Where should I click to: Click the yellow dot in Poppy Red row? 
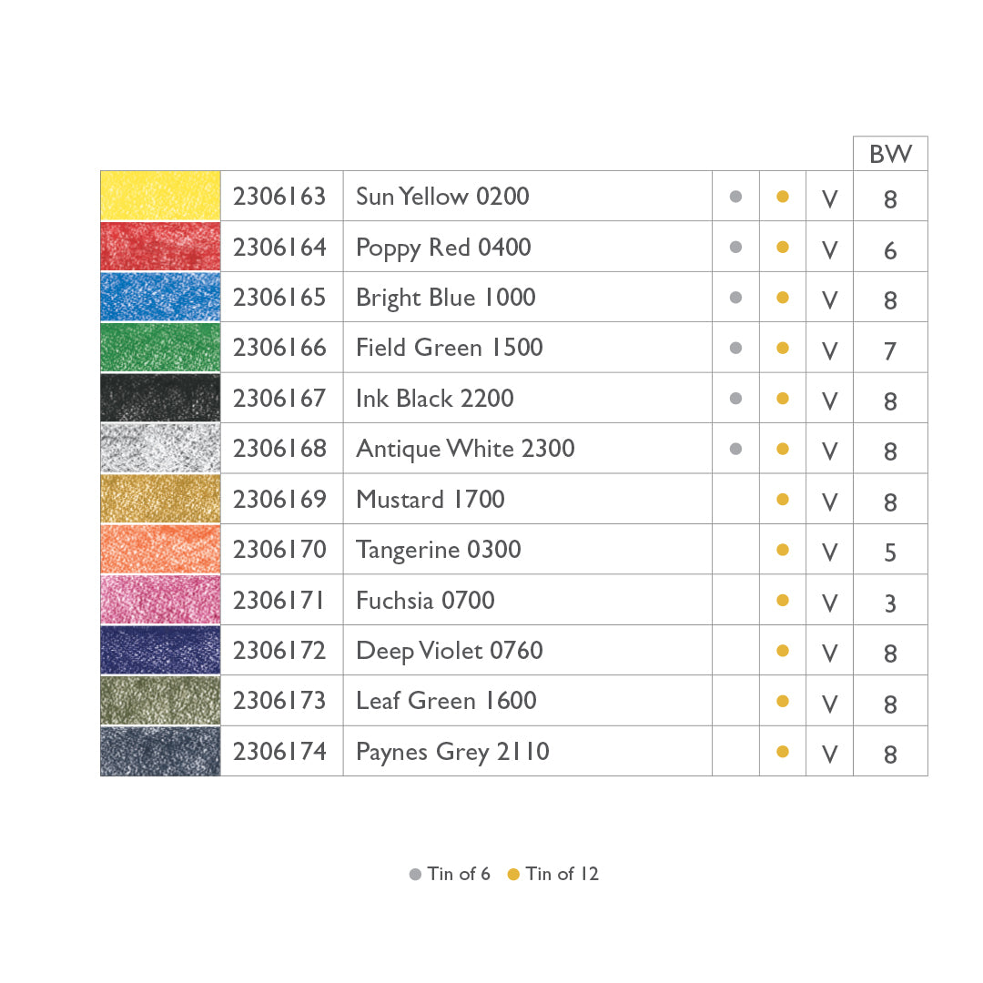pyautogui.click(x=782, y=247)
